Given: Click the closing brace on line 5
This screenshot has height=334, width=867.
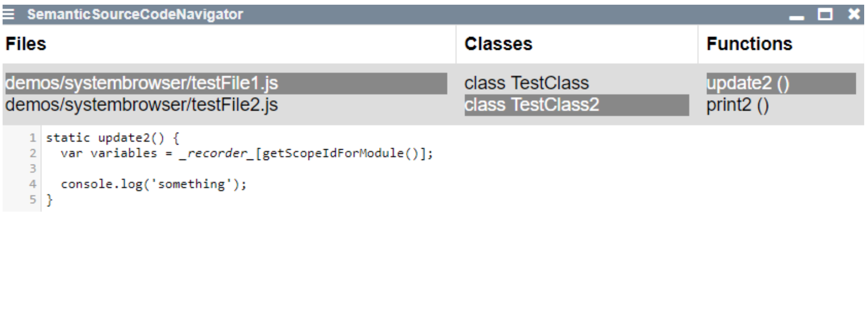Looking at the screenshot, I should tap(49, 200).
